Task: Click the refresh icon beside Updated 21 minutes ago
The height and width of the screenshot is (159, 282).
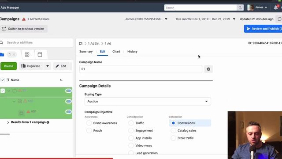Action: pos(279,19)
